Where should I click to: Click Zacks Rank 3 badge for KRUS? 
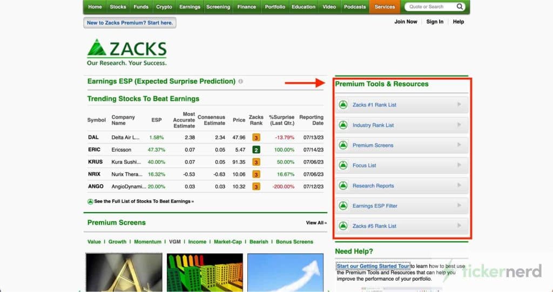pyautogui.click(x=256, y=162)
